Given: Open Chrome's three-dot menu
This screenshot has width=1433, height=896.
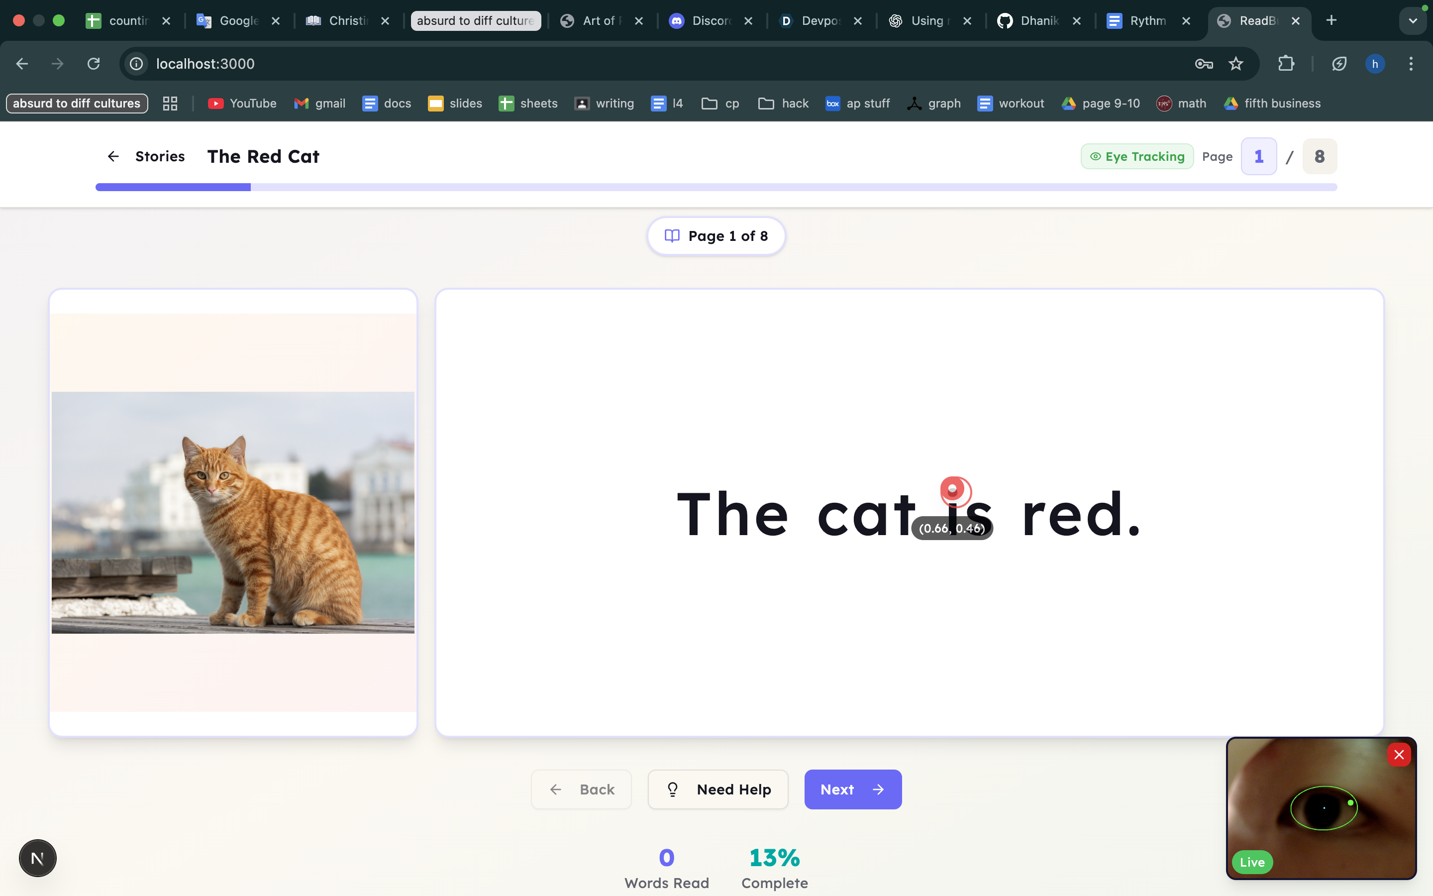Looking at the screenshot, I should (1411, 64).
